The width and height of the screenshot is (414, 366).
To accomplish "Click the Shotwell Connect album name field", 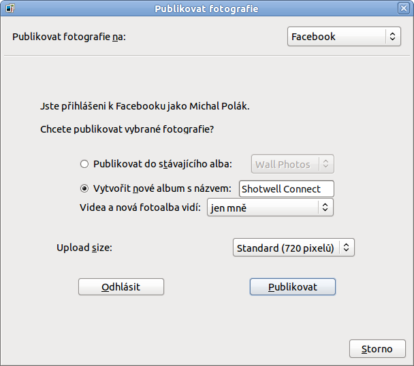I will point(287,189).
